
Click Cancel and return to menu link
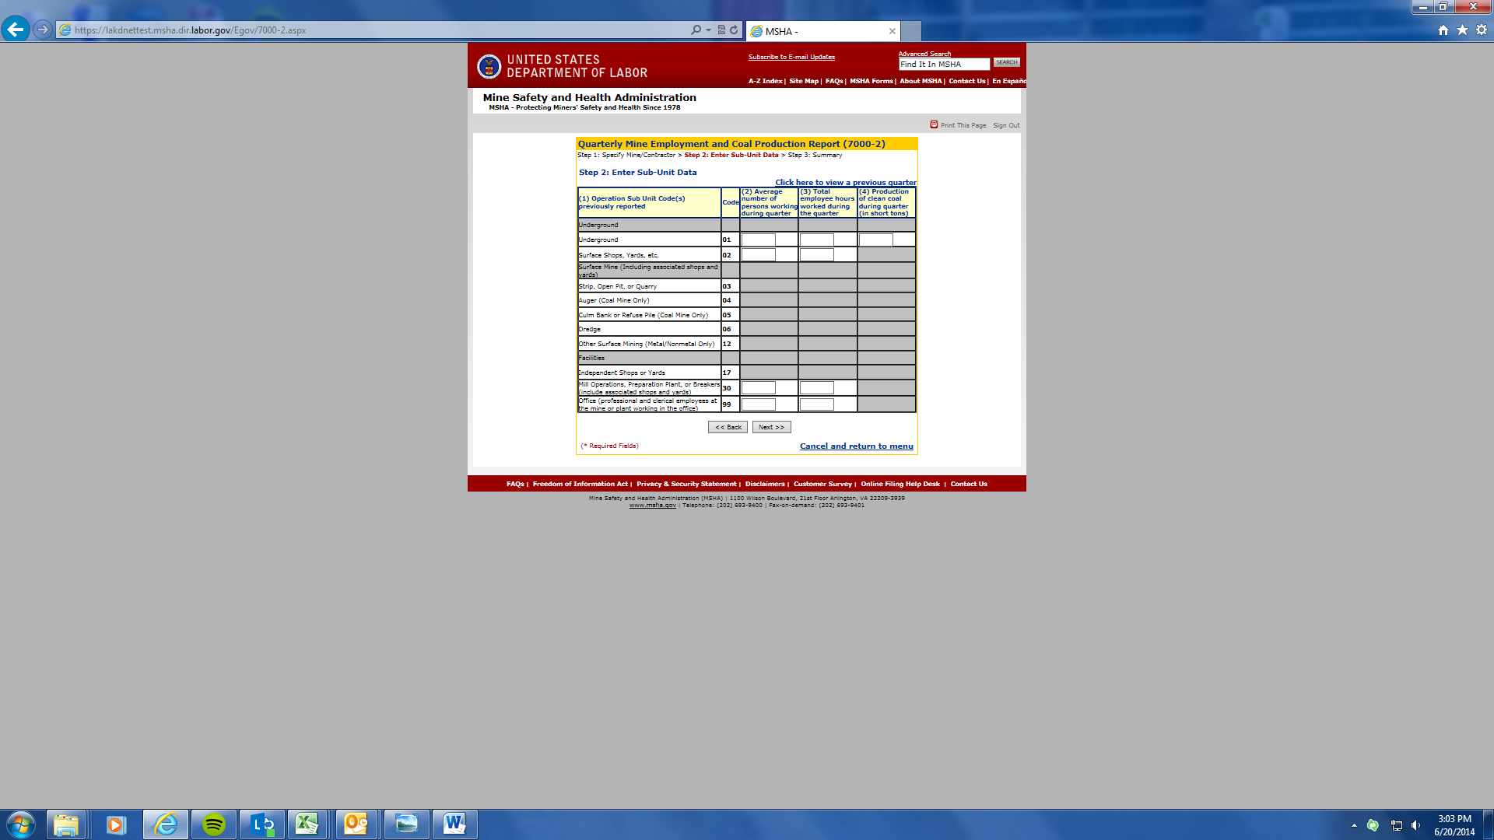(856, 446)
